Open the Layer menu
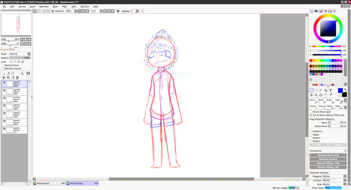Image resolution: width=351 pixels, height=190 pixels. point(32,7)
